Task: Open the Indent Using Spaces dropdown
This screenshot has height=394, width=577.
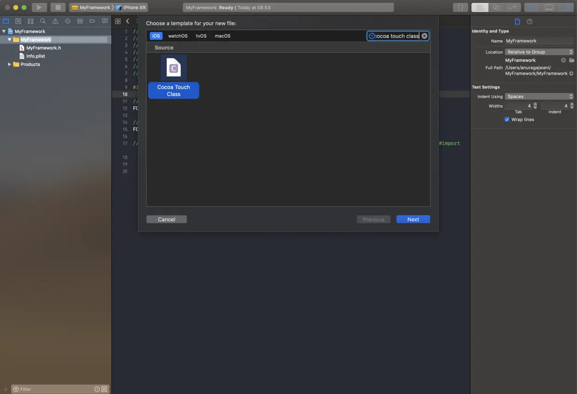Action: [539, 97]
